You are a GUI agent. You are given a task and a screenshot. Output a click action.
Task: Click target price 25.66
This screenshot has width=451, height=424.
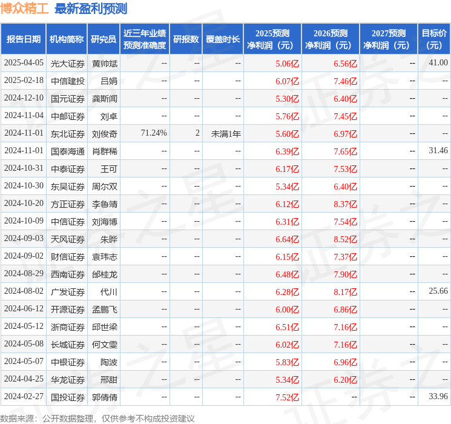[x=438, y=291]
